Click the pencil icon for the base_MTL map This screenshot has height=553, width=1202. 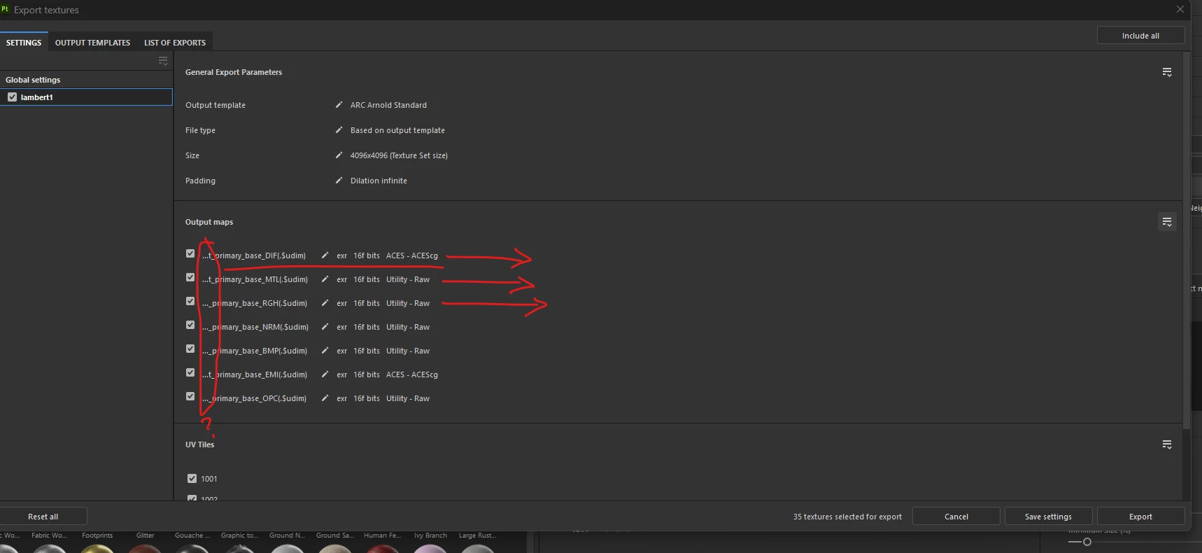tap(325, 279)
